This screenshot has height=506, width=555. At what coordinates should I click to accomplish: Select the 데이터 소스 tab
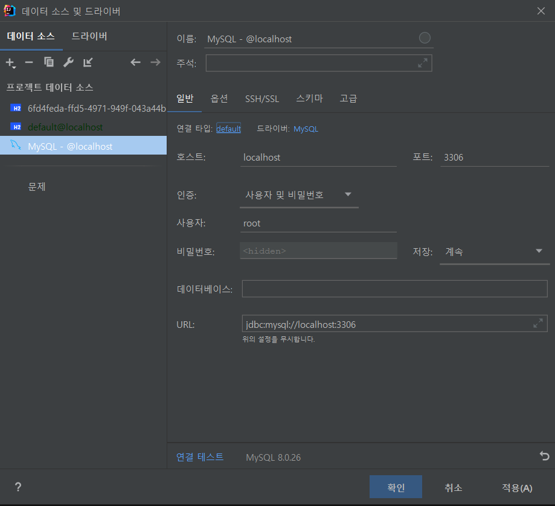click(x=31, y=36)
